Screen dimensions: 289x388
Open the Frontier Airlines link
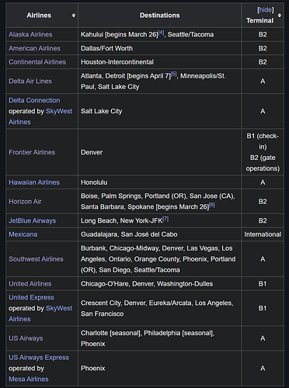click(32, 152)
